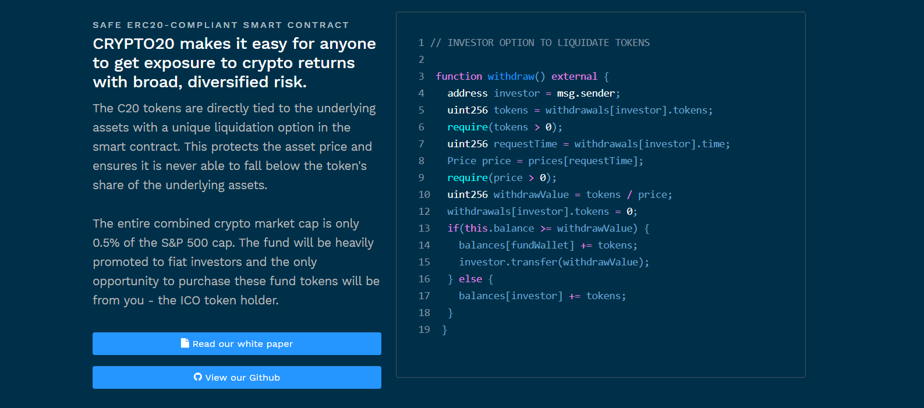
Task: Click code line 'function withdraw() external {'
Action: point(522,76)
